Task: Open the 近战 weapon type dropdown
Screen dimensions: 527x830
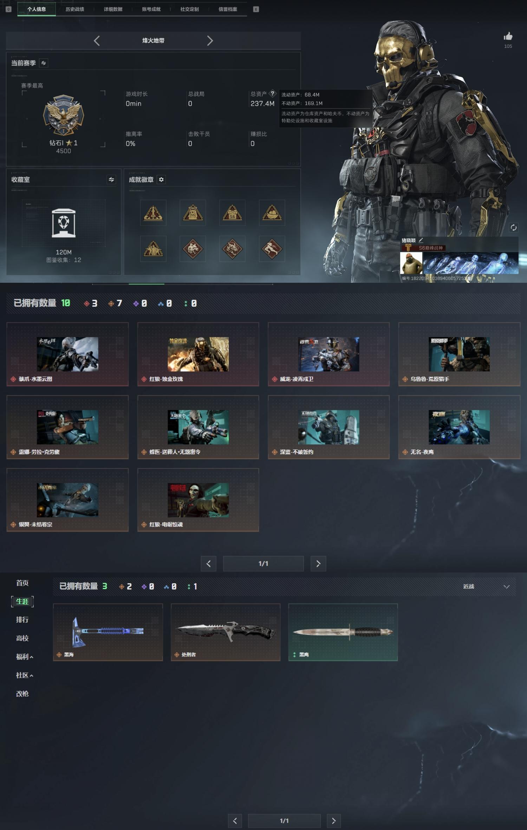Action: coord(486,586)
